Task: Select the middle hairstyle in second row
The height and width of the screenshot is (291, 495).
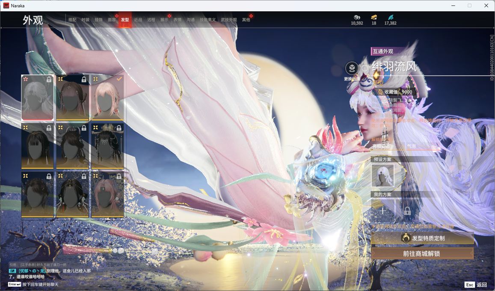Action: pyautogui.click(x=72, y=146)
